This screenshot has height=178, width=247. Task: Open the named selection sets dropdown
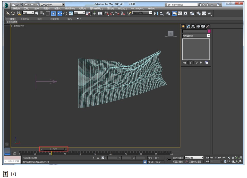coord(142,13)
